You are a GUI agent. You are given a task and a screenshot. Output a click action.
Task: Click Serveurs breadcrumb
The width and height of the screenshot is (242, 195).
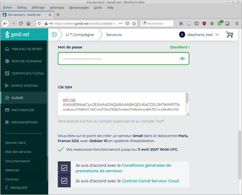[x=114, y=35]
